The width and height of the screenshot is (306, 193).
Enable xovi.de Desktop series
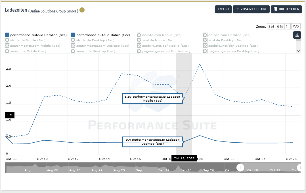pos(223,40)
